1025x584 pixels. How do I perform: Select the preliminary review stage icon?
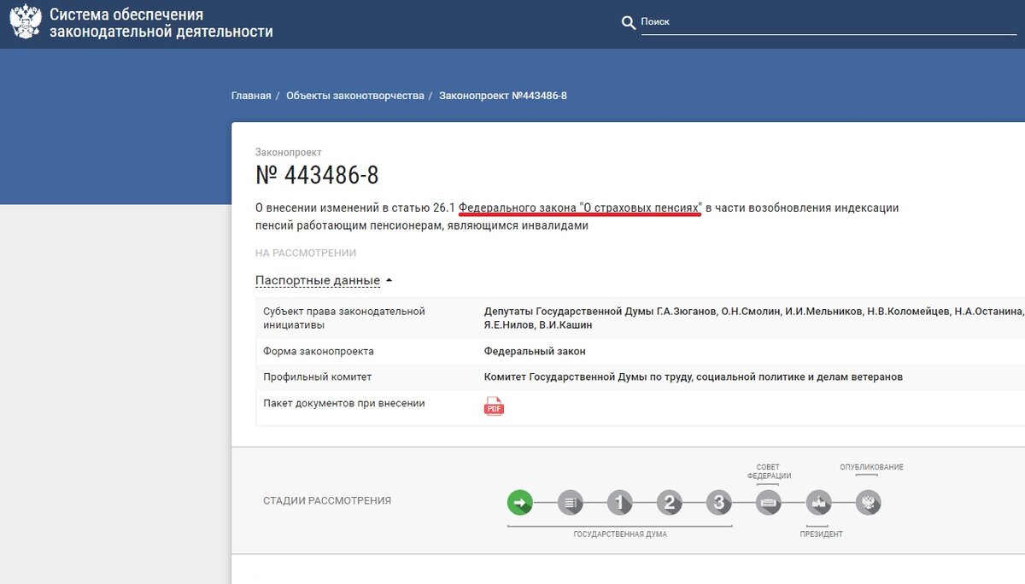571,503
